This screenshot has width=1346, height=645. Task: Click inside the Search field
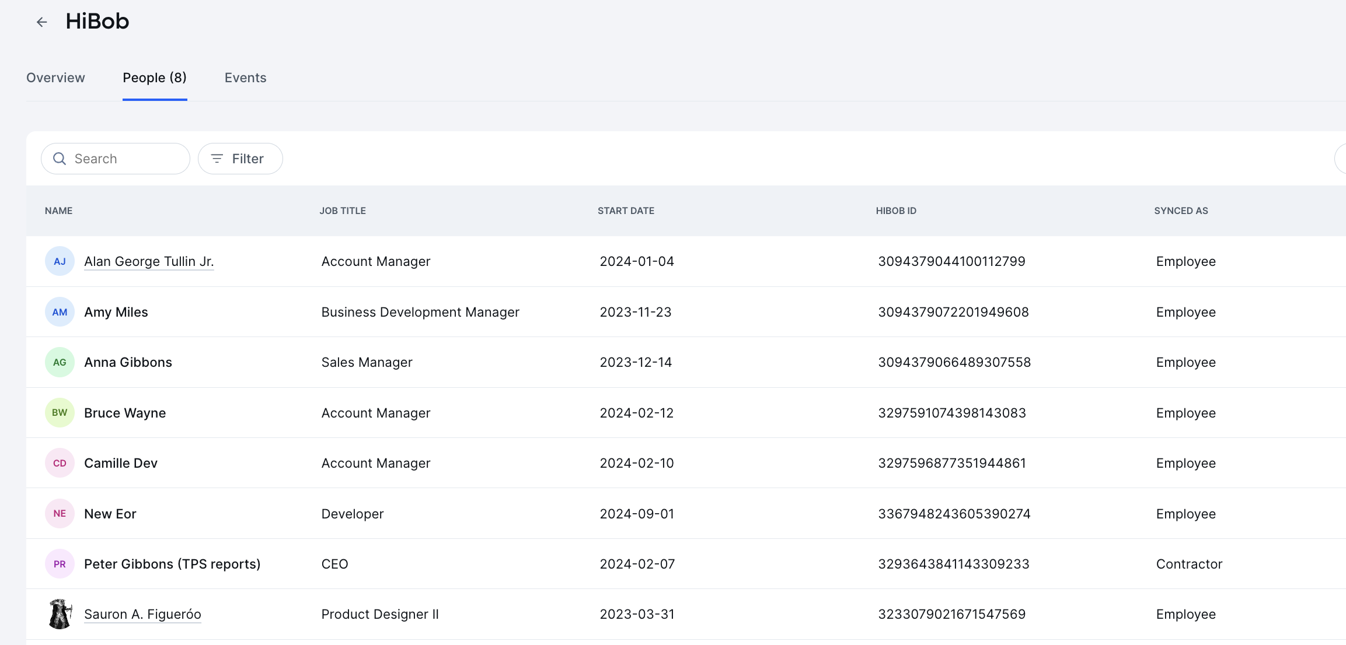click(x=117, y=158)
